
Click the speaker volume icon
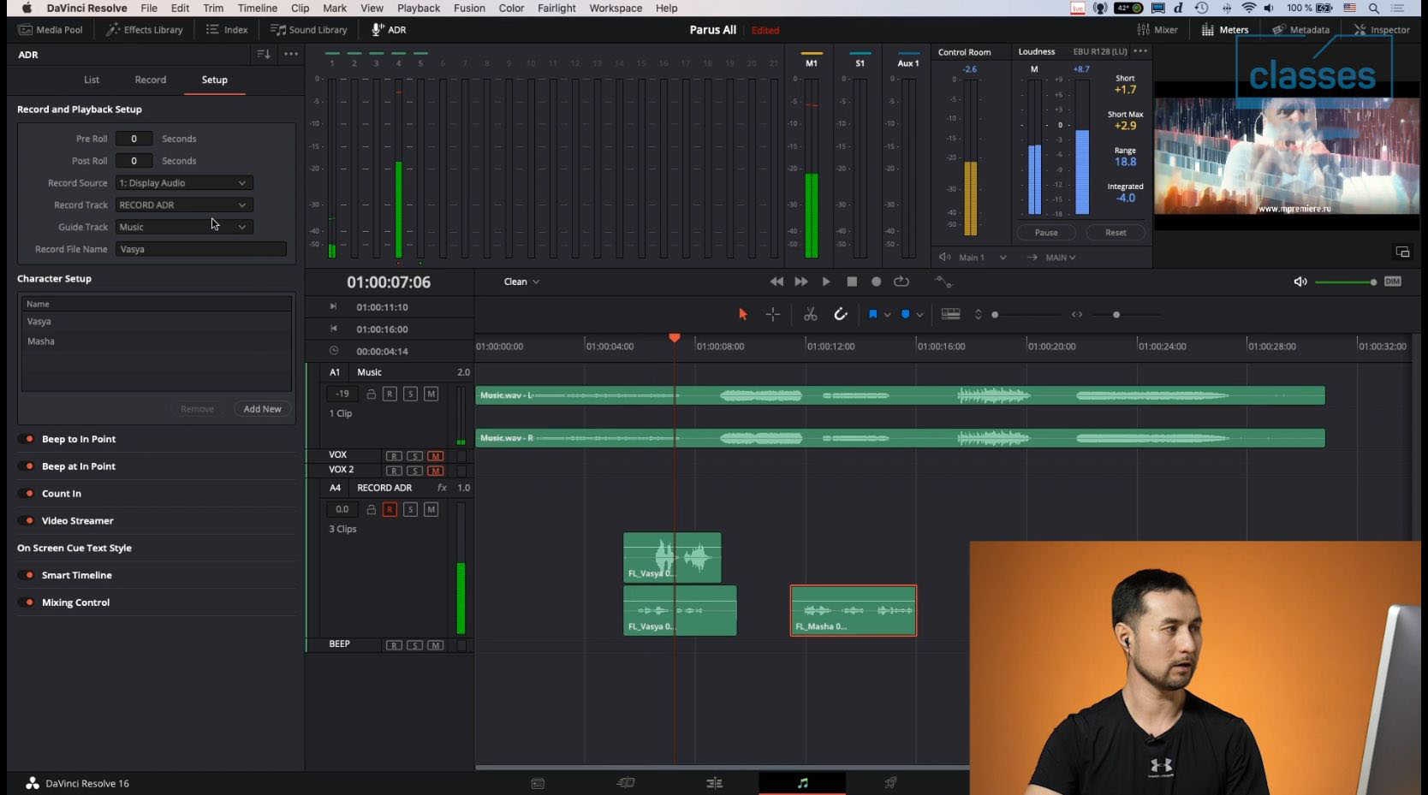(x=1300, y=282)
